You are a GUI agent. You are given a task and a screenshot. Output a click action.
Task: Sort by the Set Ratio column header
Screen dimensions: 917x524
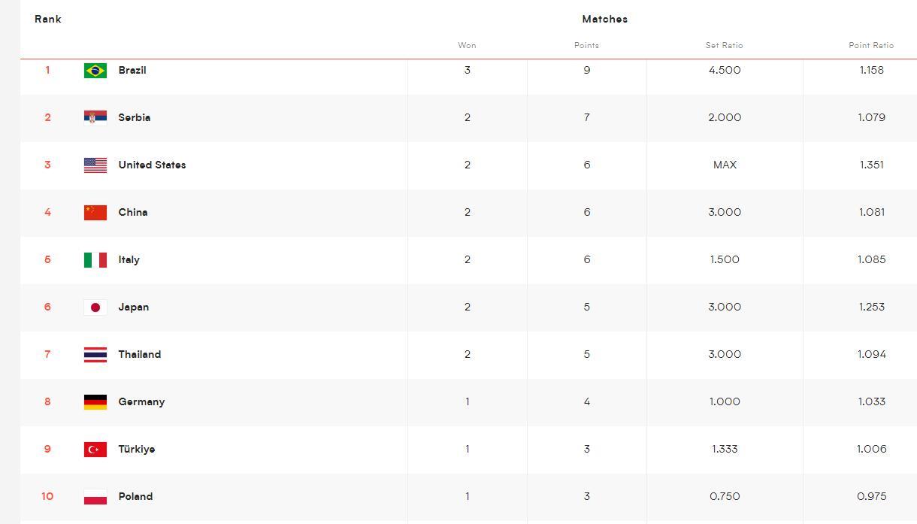(724, 45)
